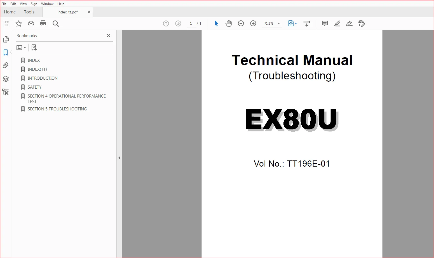The height and width of the screenshot is (258, 434).
Task: Activate the Hand pan tool
Action: tap(229, 23)
